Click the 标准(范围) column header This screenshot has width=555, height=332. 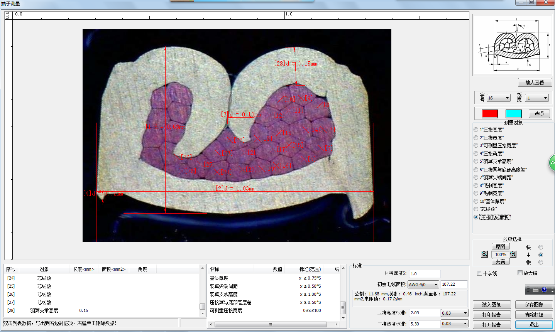coord(310,269)
